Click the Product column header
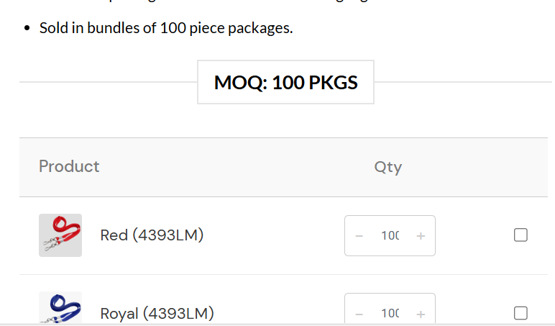The height and width of the screenshot is (326, 555). coord(69,166)
